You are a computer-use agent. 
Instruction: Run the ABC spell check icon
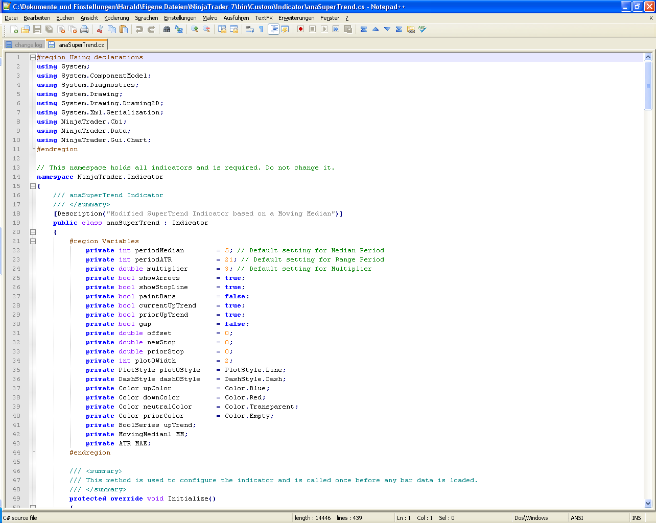(423, 29)
